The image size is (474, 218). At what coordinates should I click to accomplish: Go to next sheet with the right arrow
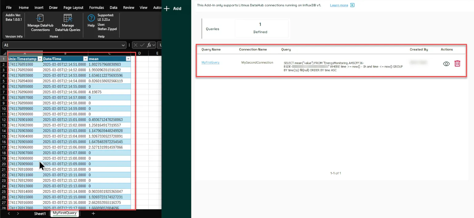[18, 213]
